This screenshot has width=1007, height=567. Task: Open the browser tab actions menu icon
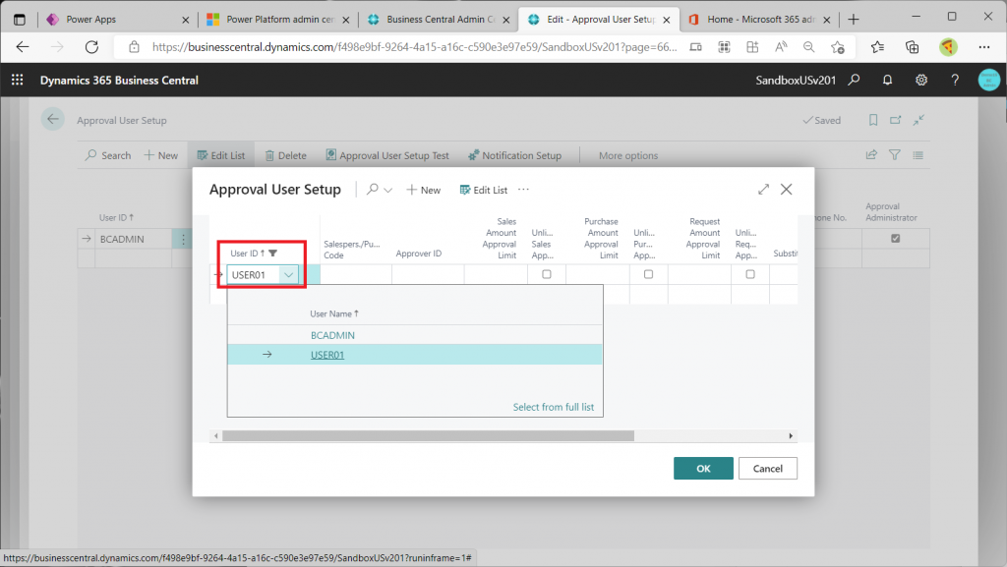point(20,20)
